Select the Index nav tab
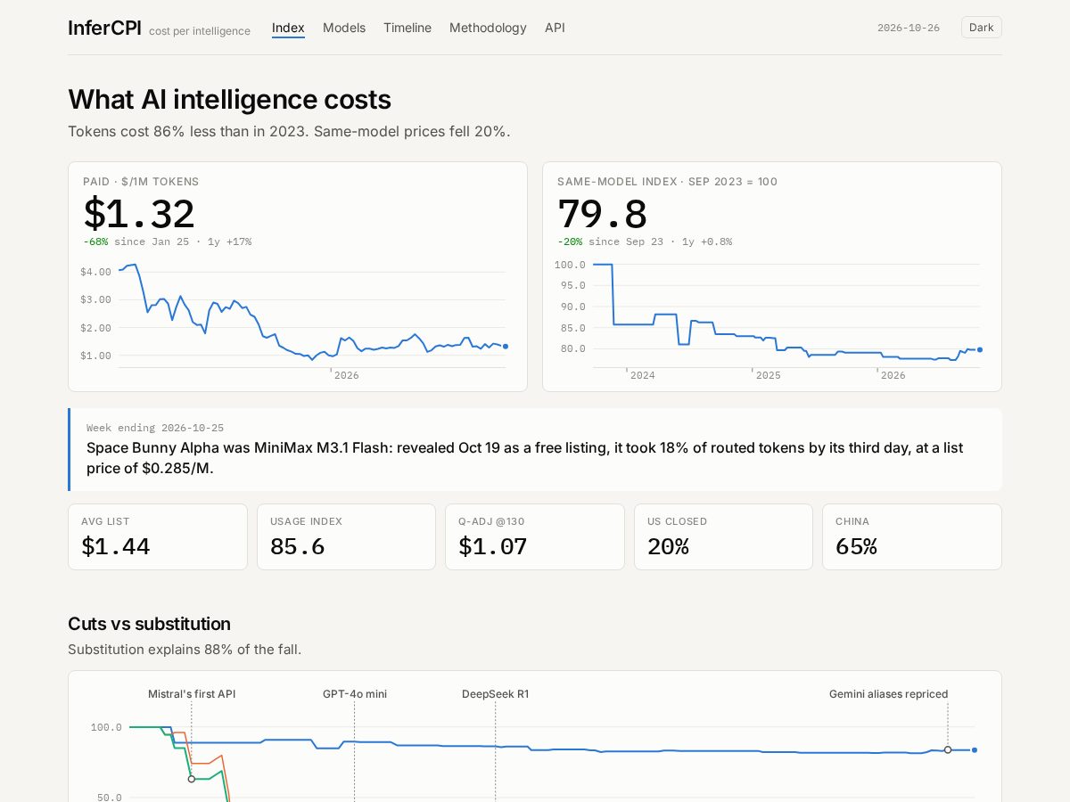The height and width of the screenshot is (802, 1070). (x=288, y=28)
